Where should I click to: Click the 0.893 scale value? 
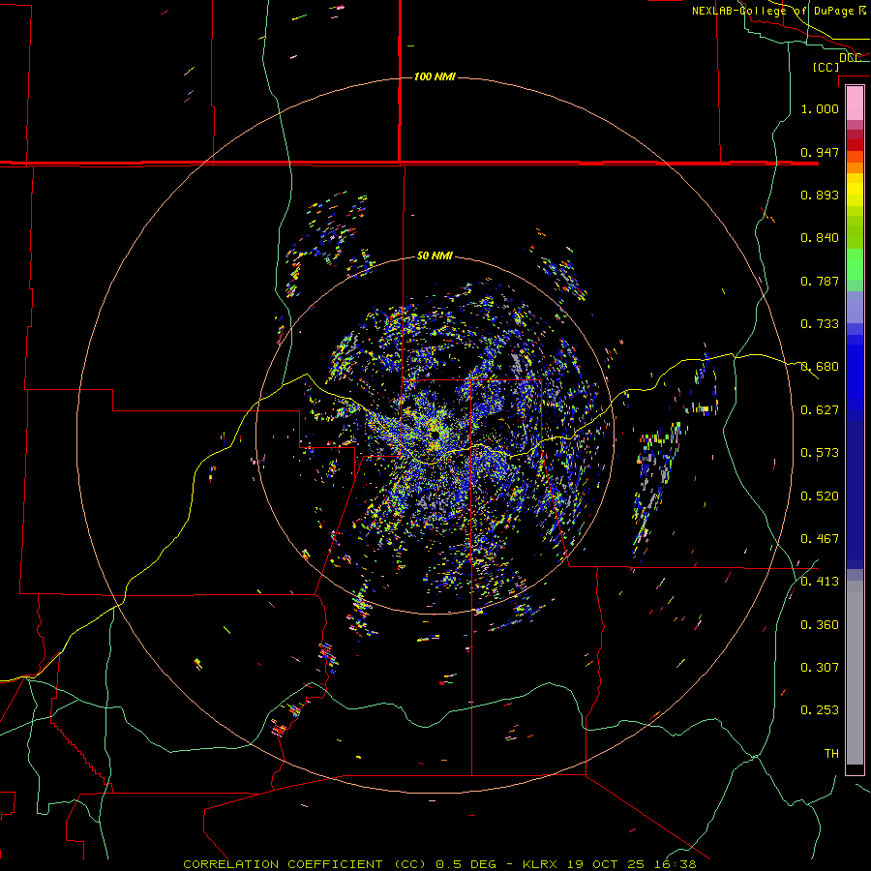pos(820,195)
